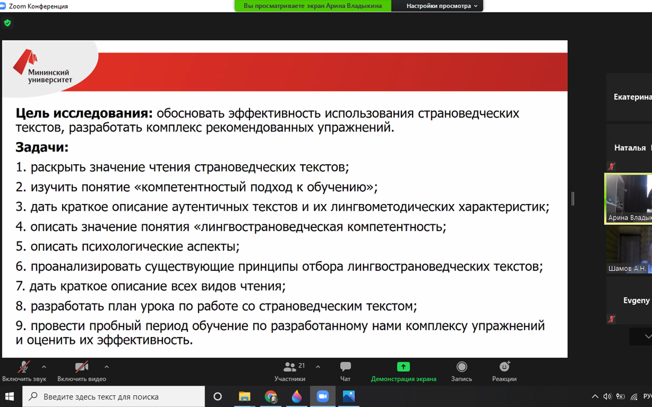Click Мининский университет logo on slide
This screenshot has height=407, width=652.
pyautogui.click(x=43, y=67)
